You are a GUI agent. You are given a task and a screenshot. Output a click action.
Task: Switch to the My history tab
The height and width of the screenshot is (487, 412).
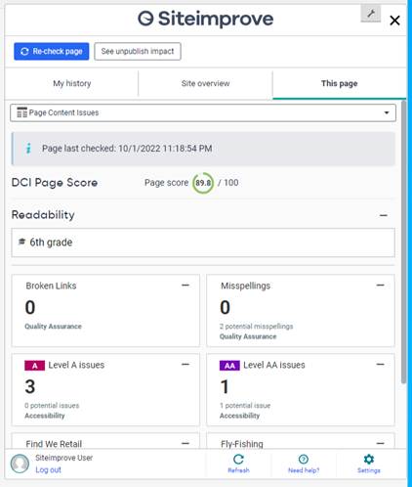click(x=72, y=83)
